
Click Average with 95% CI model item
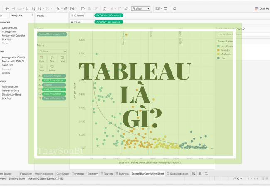pyautogui.click(x=13, y=57)
